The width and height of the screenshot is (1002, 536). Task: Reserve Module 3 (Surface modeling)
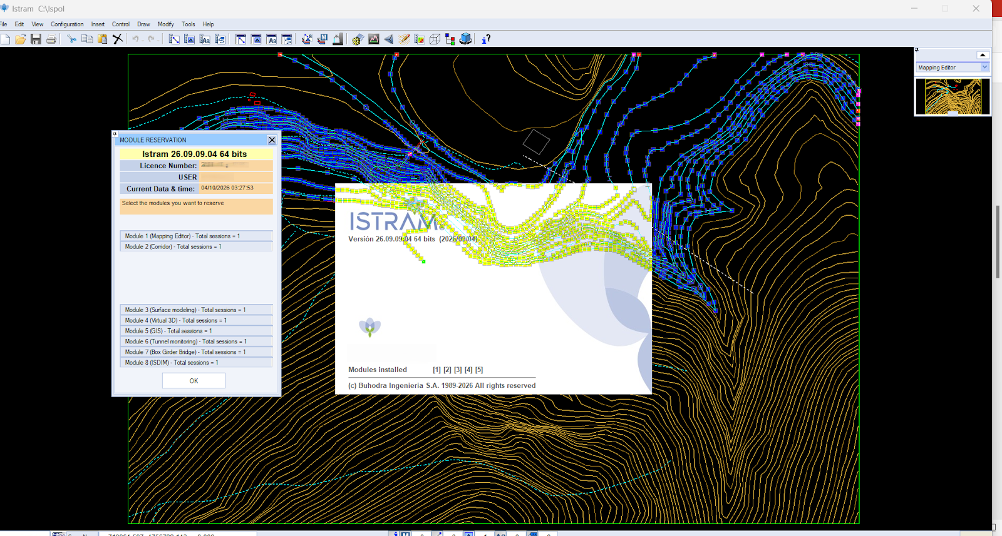pos(196,310)
